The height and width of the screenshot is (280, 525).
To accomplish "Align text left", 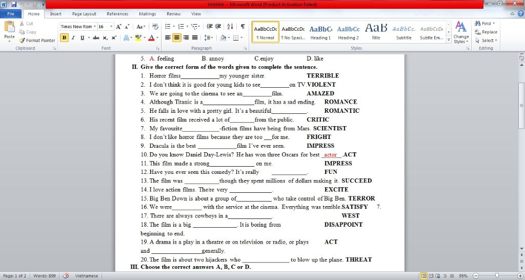I will (168, 38).
